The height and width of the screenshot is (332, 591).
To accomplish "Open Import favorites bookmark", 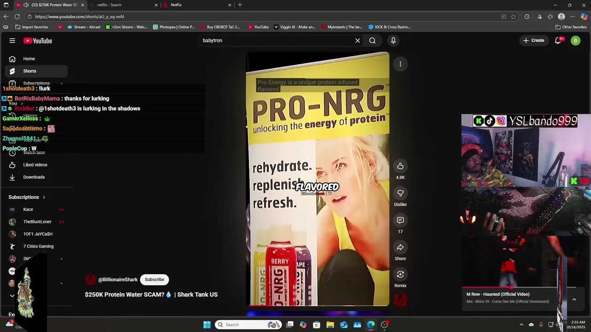I will (31, 27).
